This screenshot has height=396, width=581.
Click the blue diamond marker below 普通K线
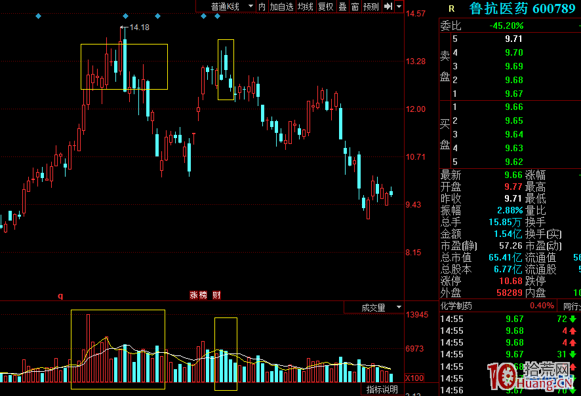[x=218, y=16]
